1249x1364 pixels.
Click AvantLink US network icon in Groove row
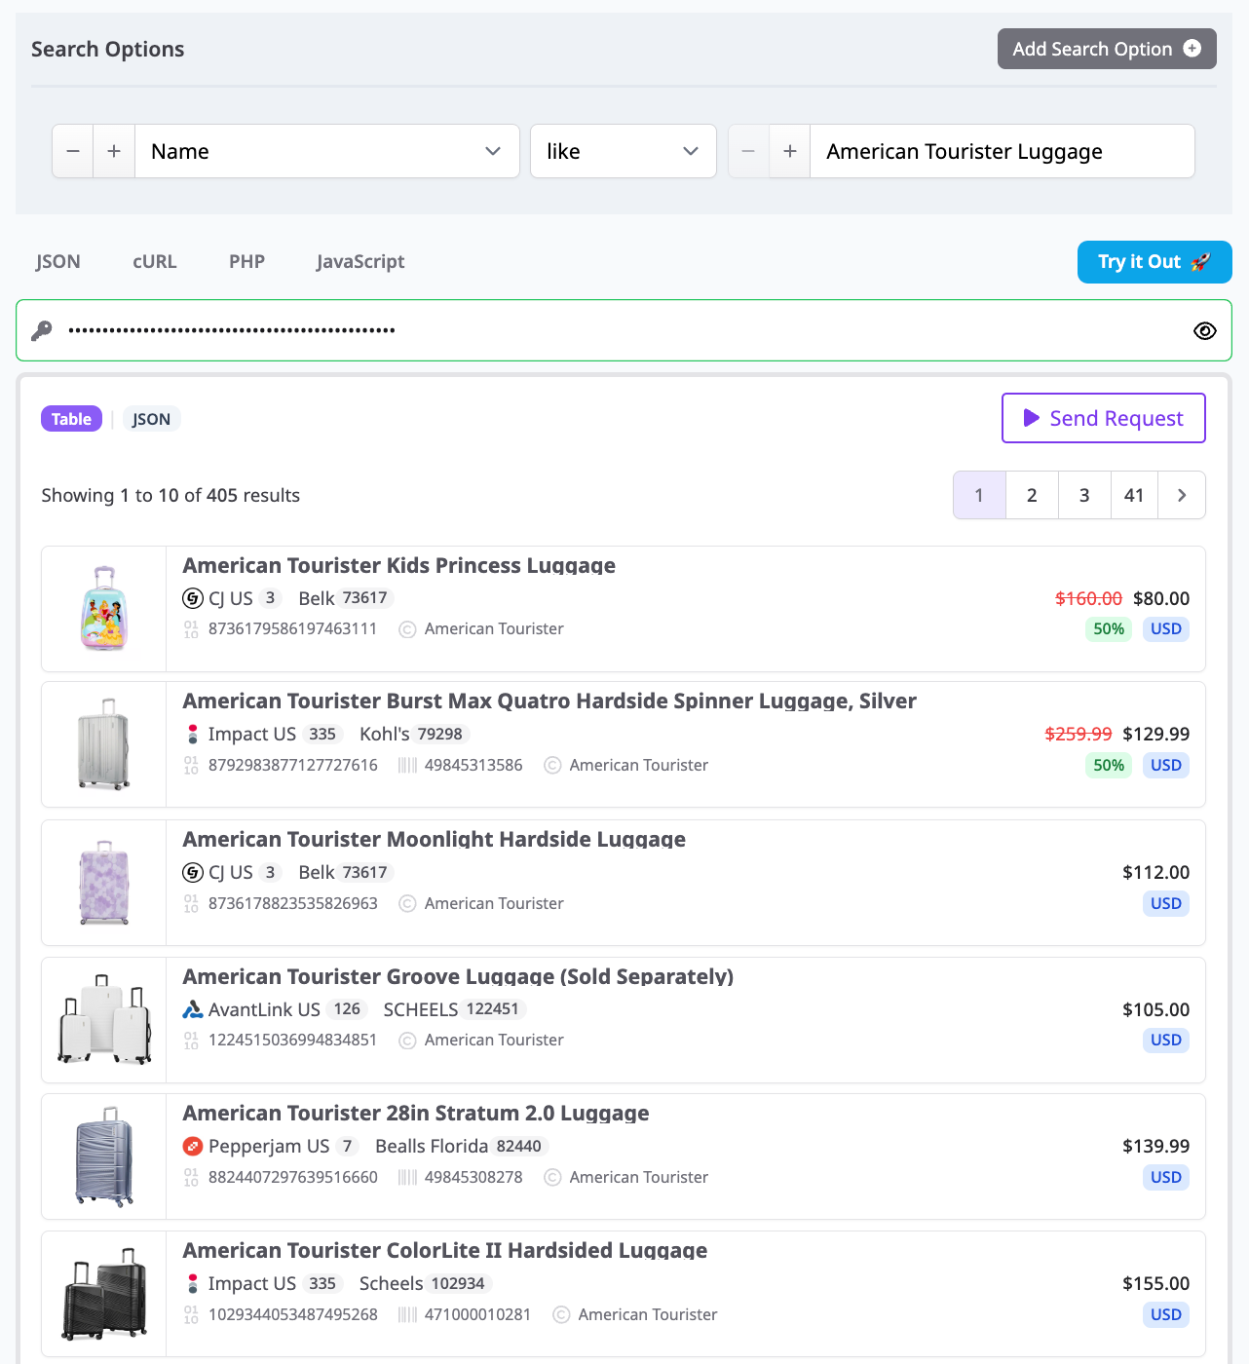tap(193, 1009)
